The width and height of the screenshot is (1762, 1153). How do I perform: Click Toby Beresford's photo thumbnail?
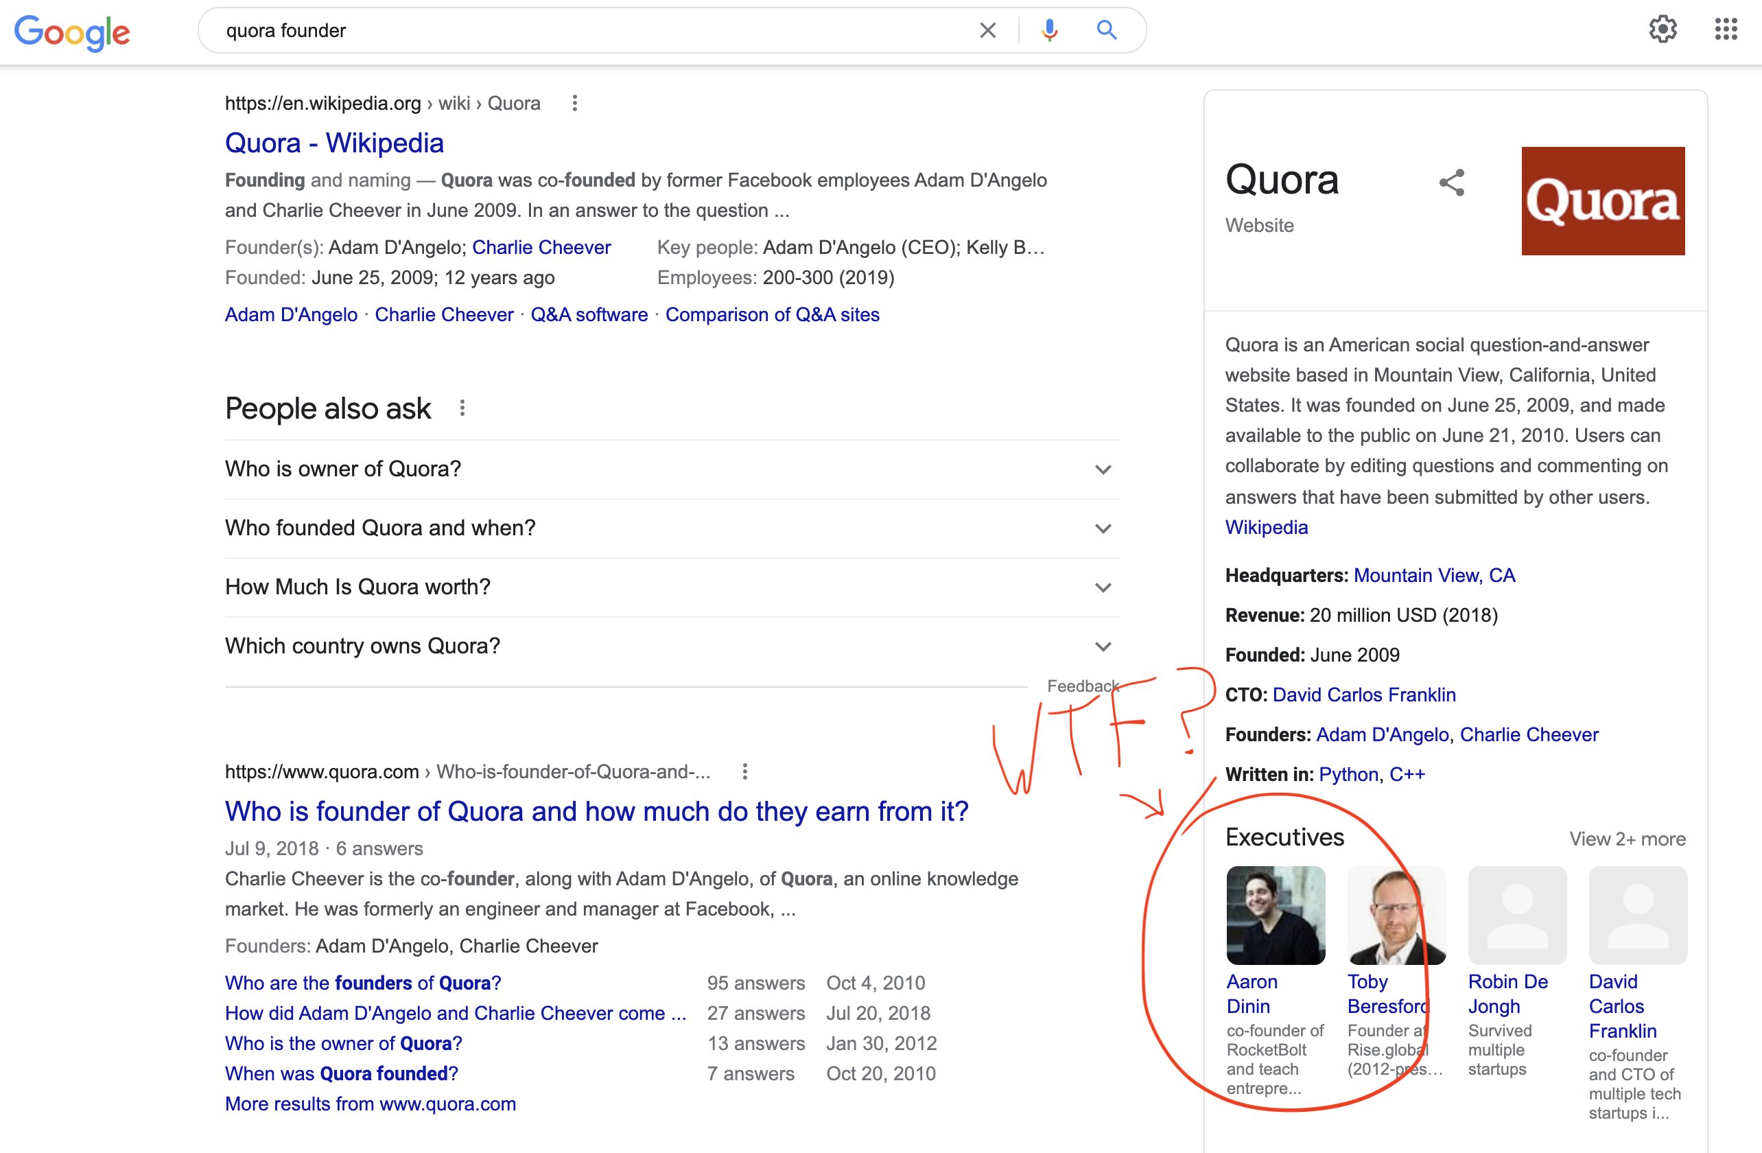(1396, 916)
